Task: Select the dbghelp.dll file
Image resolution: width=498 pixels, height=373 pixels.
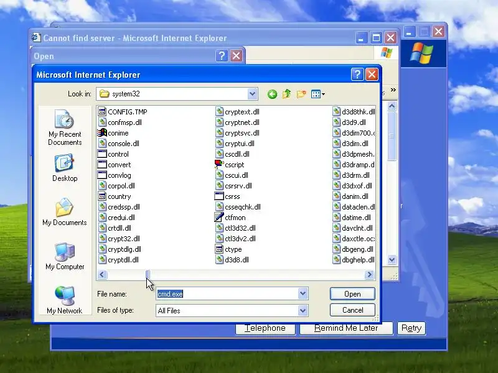Action: 354,260
